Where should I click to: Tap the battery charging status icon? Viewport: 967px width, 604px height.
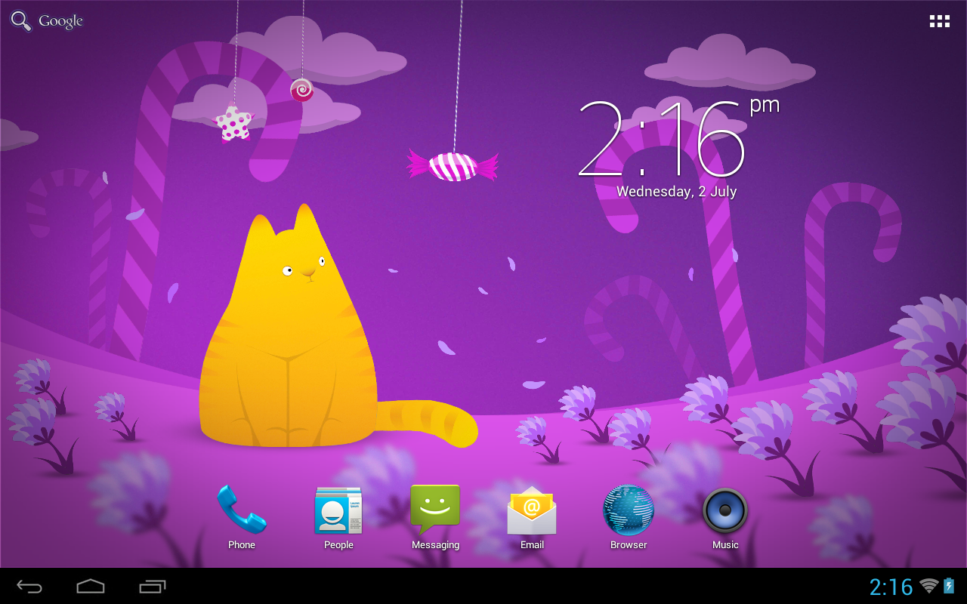click(949, 586)
